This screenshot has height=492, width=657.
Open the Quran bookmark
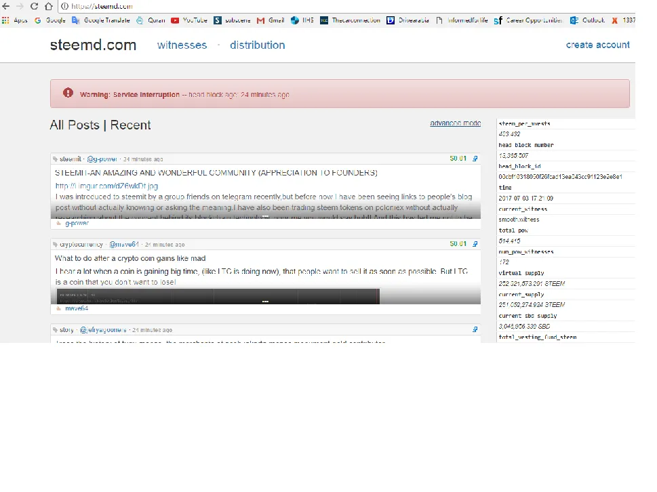tap(151, 20)
